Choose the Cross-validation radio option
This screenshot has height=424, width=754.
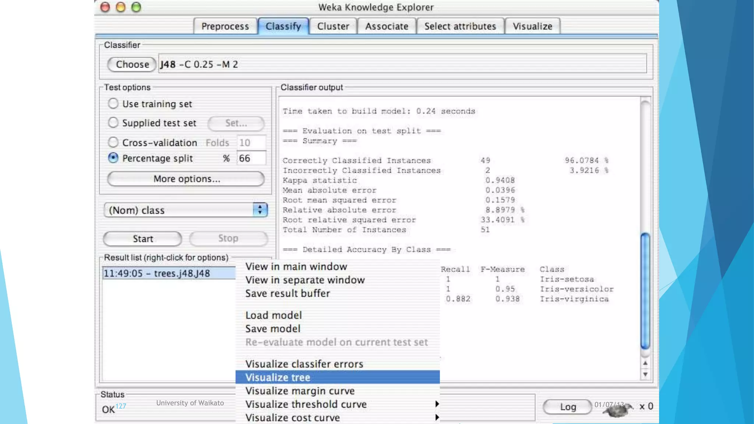(x=113, y=142)
